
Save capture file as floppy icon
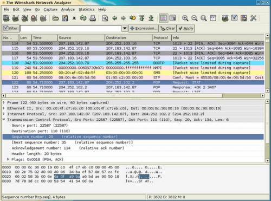pyautogui.click(x=65, y=18)
